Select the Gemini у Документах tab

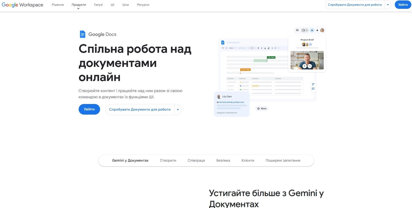(130, 161)
